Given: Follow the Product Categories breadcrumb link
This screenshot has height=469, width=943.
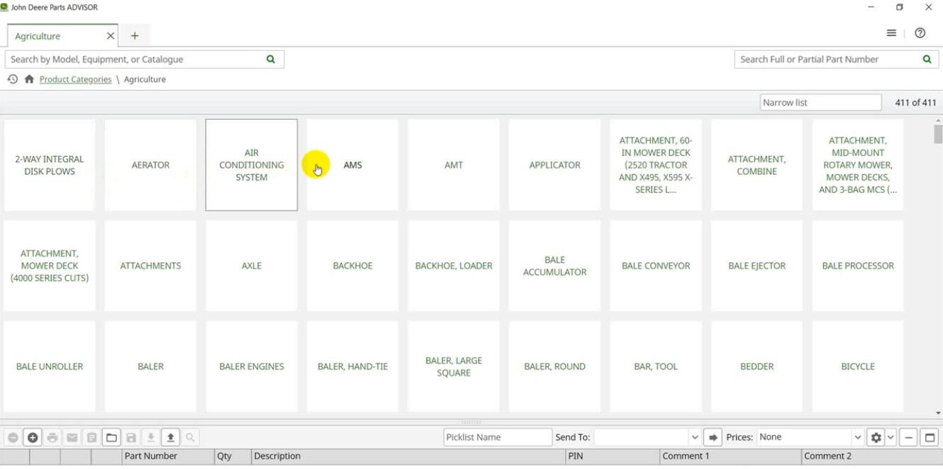Looking at the screenshot, I should pos(75,79).
